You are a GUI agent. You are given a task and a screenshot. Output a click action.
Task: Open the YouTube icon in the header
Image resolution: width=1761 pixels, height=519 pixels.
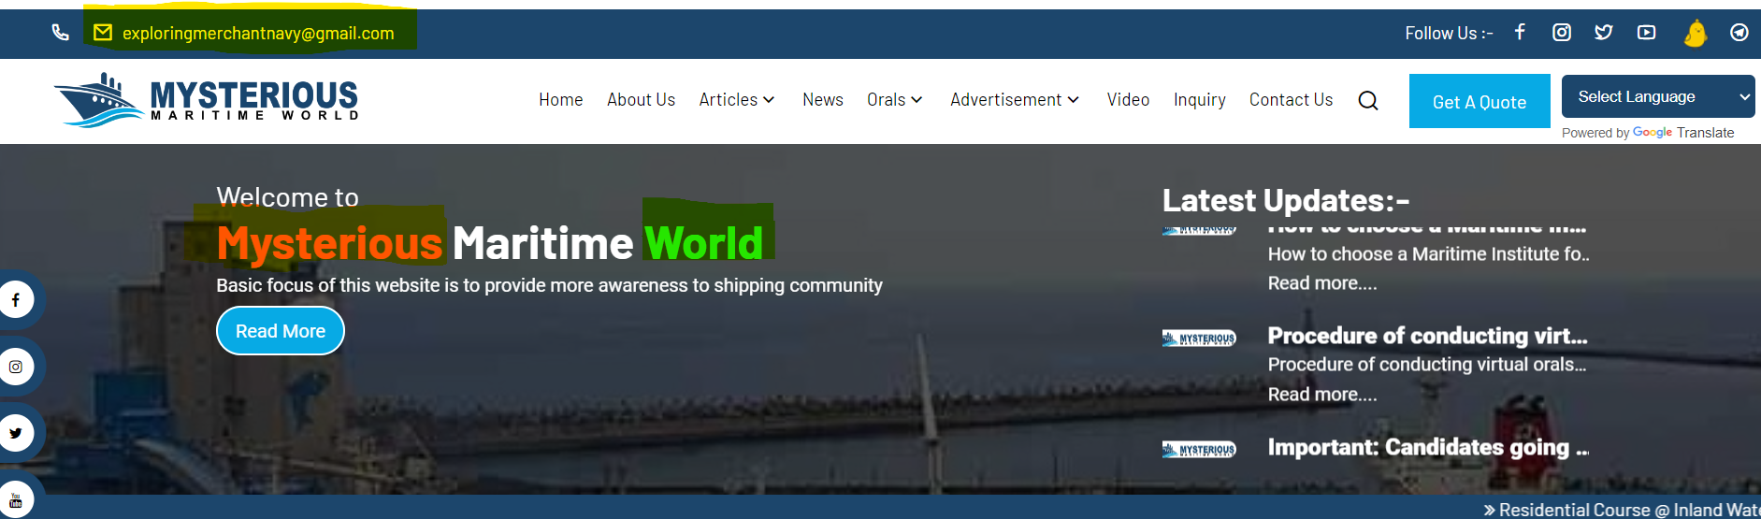pos(1646,33)
